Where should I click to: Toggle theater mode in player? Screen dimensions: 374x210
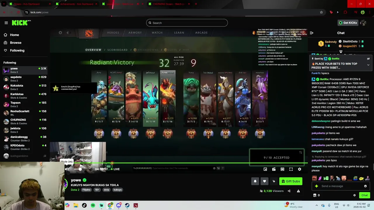(x=282, y=169)
